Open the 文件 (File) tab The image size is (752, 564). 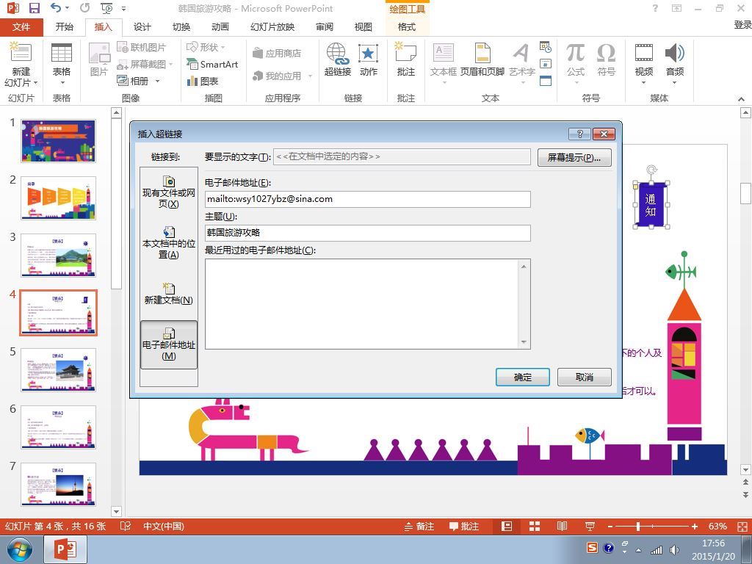pyautogui.click(x=21, y=27)
